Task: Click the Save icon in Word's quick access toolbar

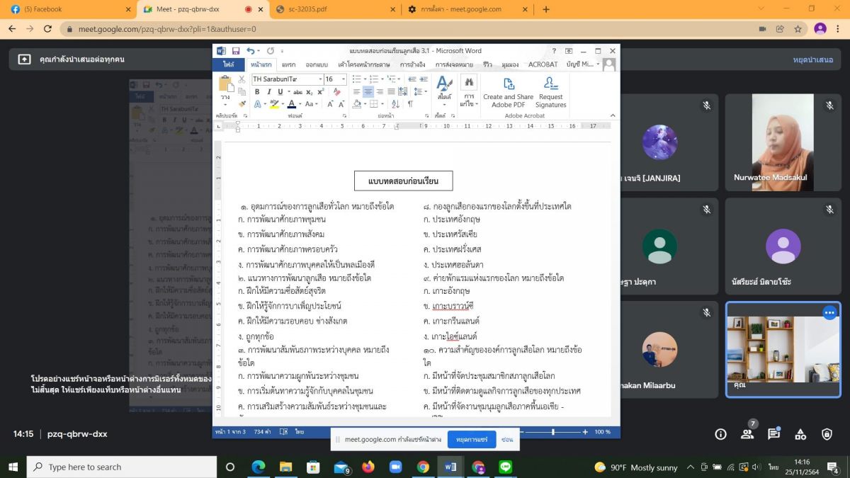Action: pos(235,51)
